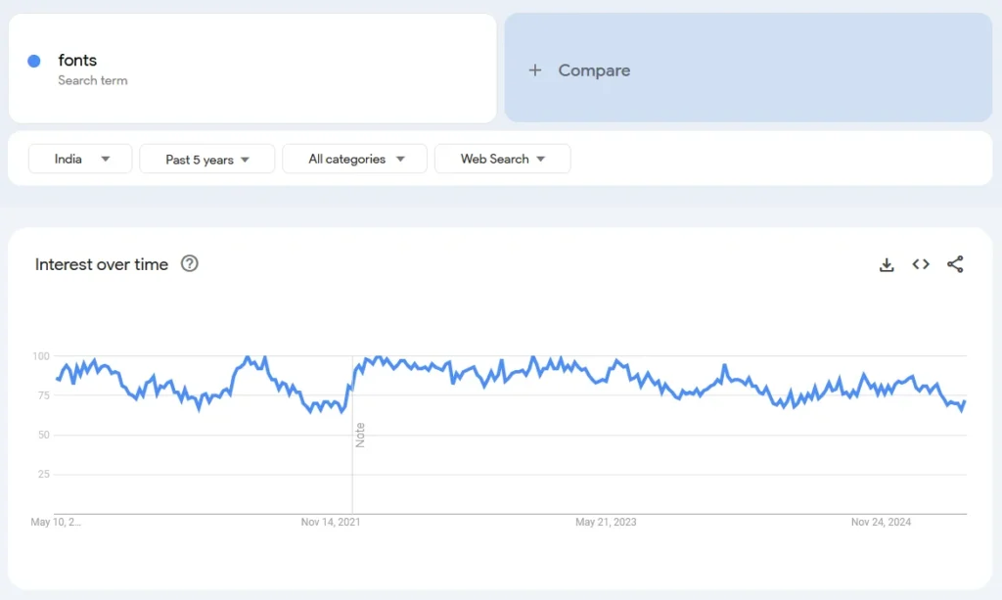1002x600 pixels.
Task: Click the blue legend dot beside fonts
Action: [x=36, y=60]
